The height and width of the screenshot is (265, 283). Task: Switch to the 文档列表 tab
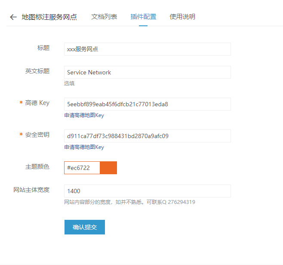pyautogui.click(x=104, y=17)
